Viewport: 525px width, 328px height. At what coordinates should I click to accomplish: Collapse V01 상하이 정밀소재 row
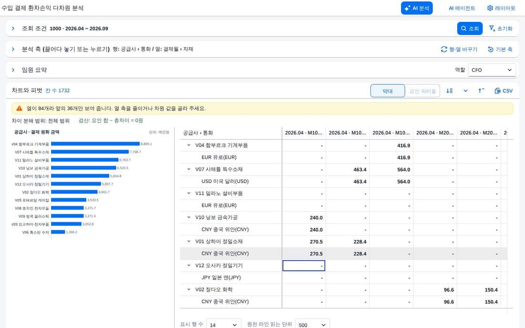point(189,241)
